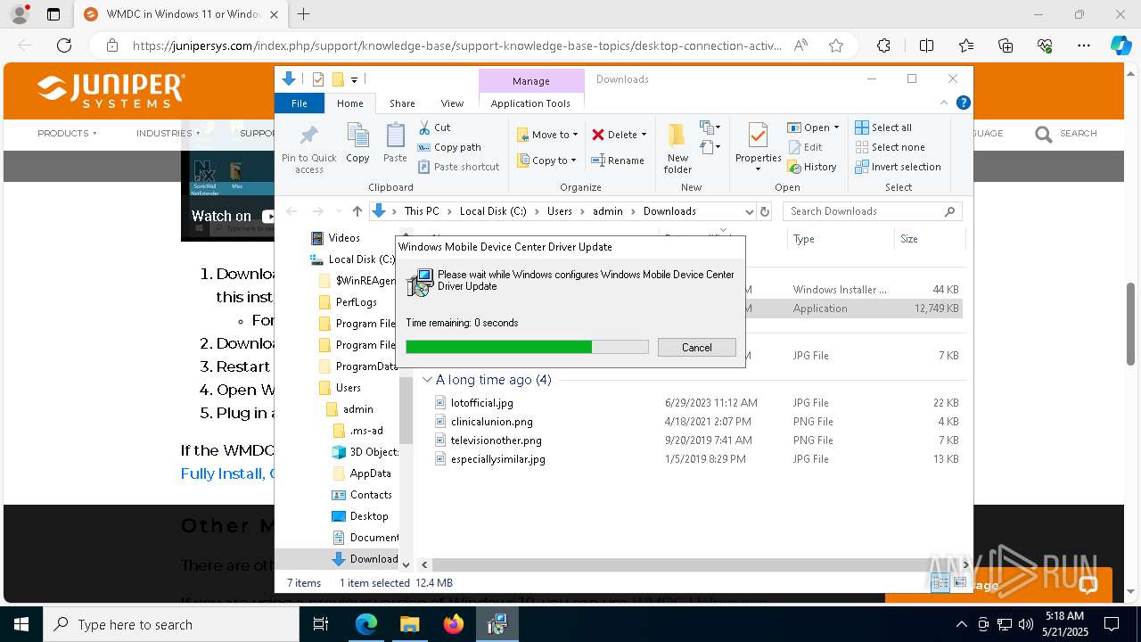This screenshot has width=1141, height=642.
Task: Click the taskbar search box
Action: 170,624
